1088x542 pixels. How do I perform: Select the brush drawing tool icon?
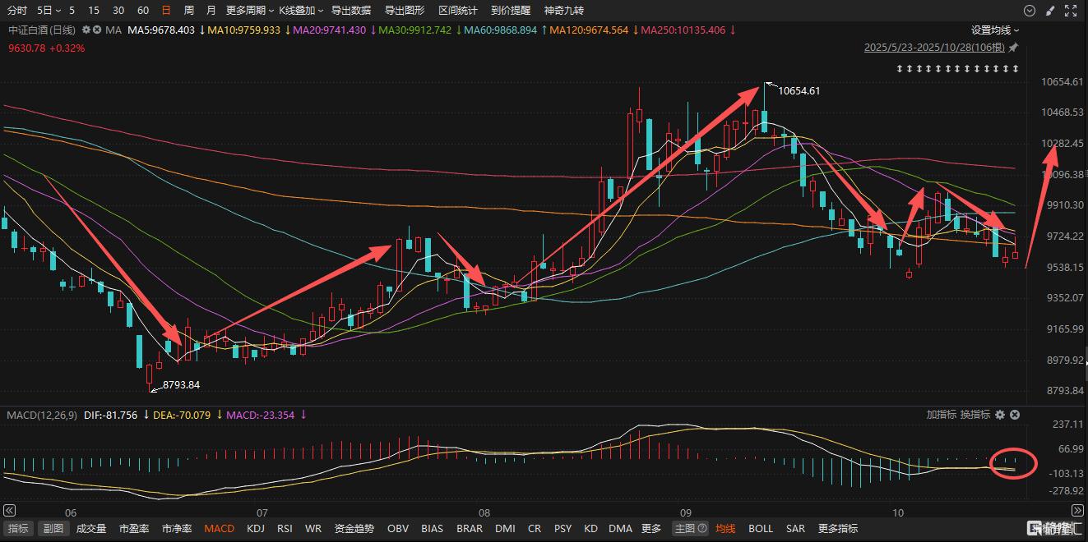1050,11
